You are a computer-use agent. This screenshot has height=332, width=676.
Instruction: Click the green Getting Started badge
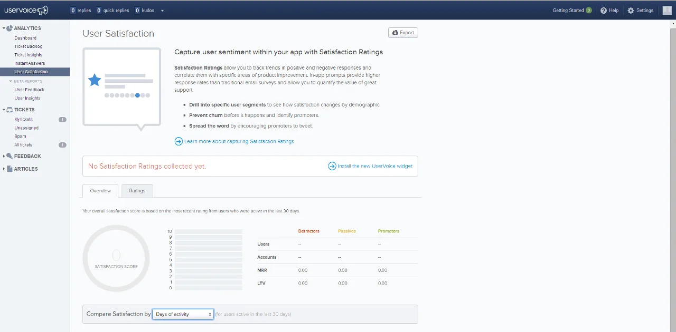(589, 11)
